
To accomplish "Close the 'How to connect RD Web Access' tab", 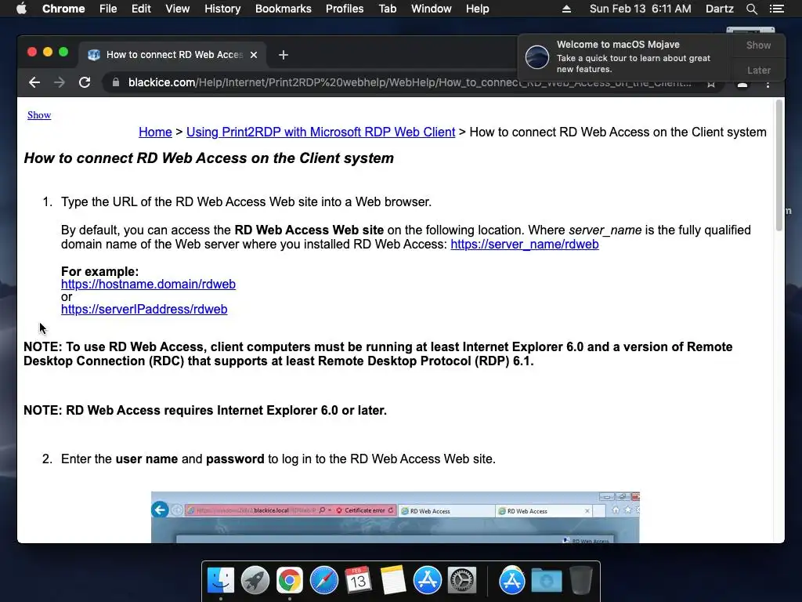I will pyautogui.click(x=254, y=55).
